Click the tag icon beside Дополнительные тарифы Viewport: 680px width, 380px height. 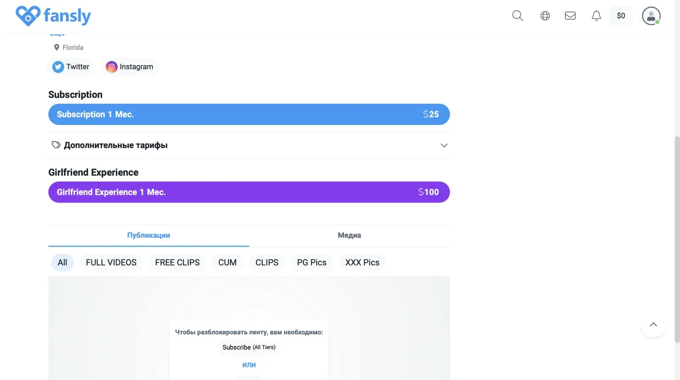point(56,145)
